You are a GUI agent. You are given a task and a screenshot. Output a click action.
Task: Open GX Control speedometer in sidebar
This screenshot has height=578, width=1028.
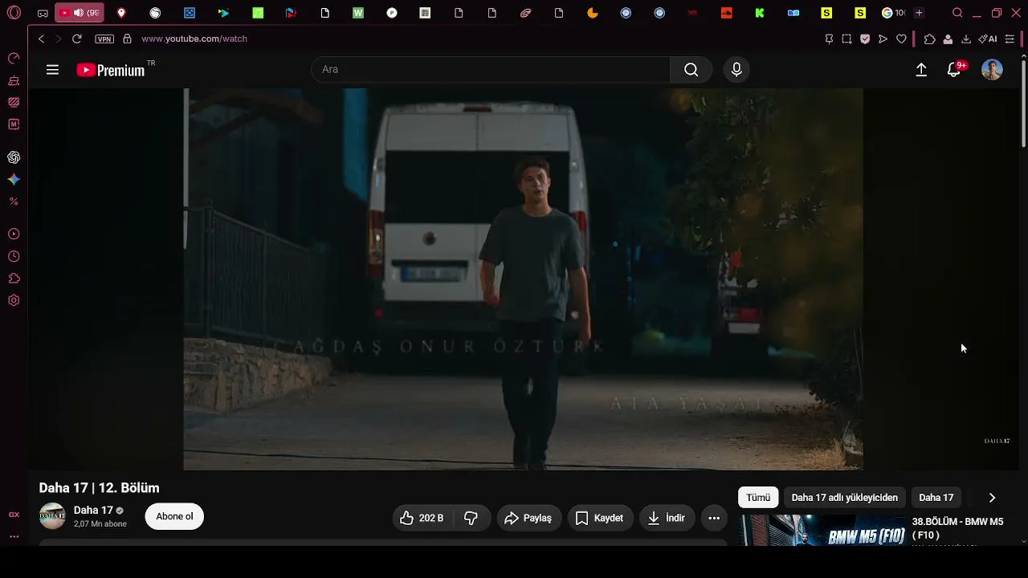tap(14, 58)
